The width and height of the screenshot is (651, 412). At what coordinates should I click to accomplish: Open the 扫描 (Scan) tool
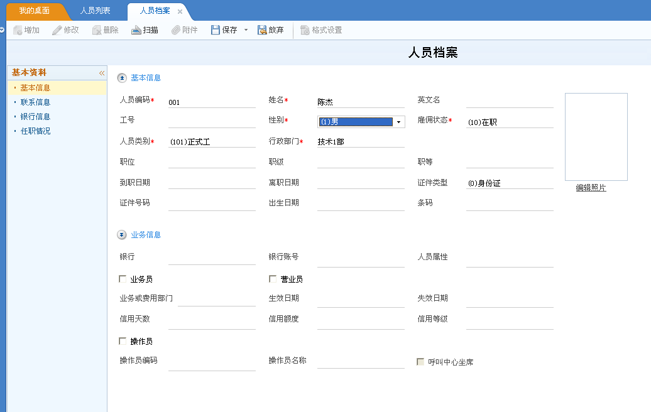(144, 30)
